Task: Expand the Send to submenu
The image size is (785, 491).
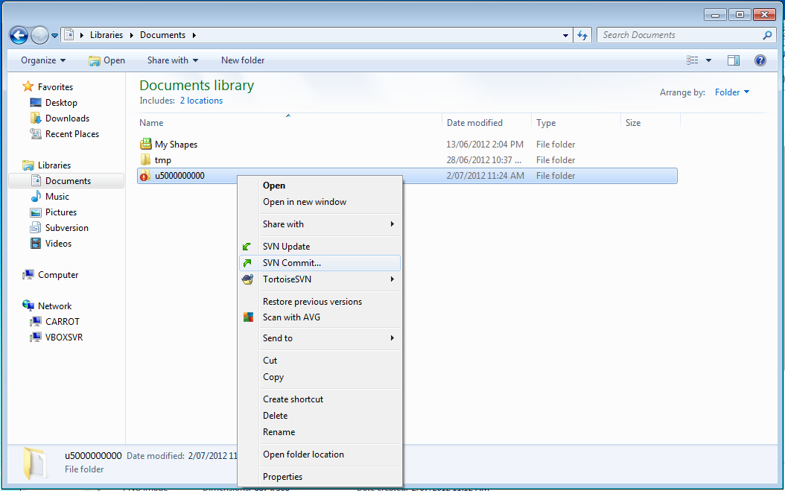Action: point(278,338)
